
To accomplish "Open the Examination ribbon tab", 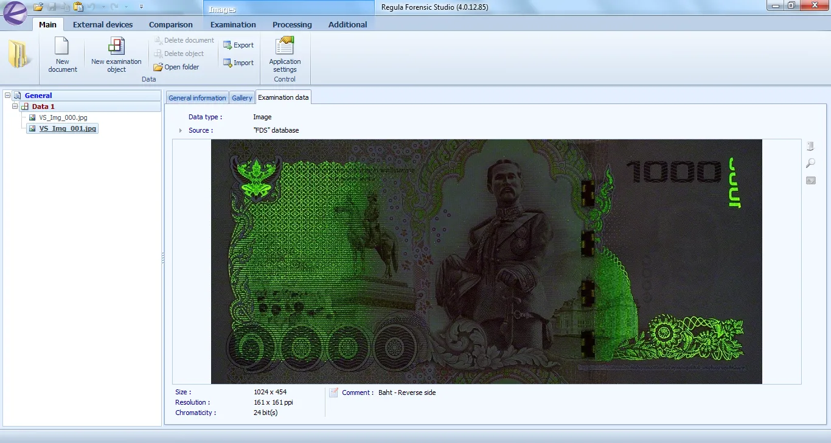I will tap(233, 24).
